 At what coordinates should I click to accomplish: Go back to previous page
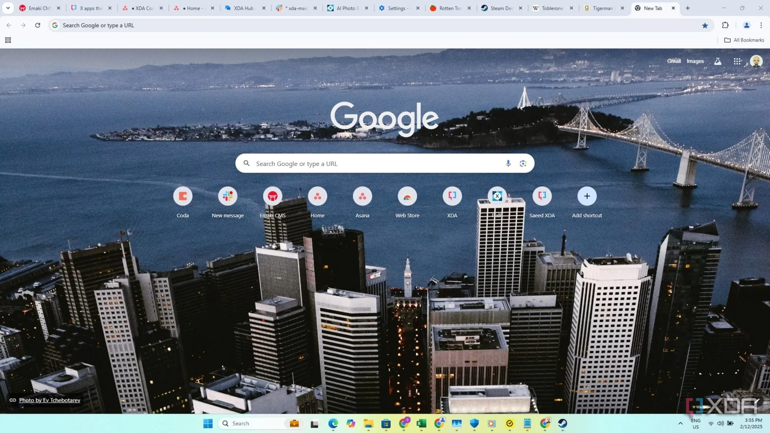pyautogui.click(x=9, y=25)
